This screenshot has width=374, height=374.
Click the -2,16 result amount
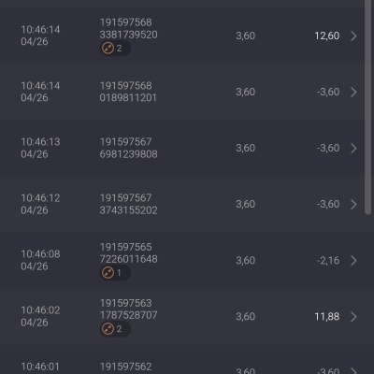(x=328, y=260)
